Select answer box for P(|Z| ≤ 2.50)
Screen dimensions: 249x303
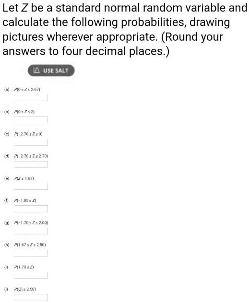point(31,298)
